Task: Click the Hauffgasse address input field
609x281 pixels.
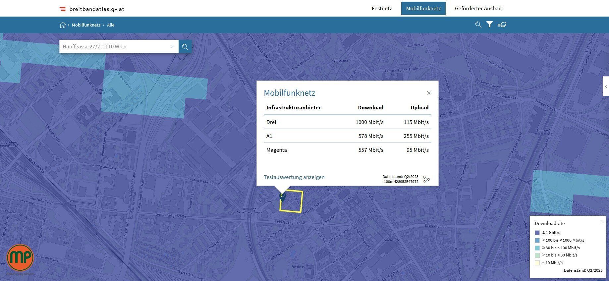Action: [x=114, y=47]
